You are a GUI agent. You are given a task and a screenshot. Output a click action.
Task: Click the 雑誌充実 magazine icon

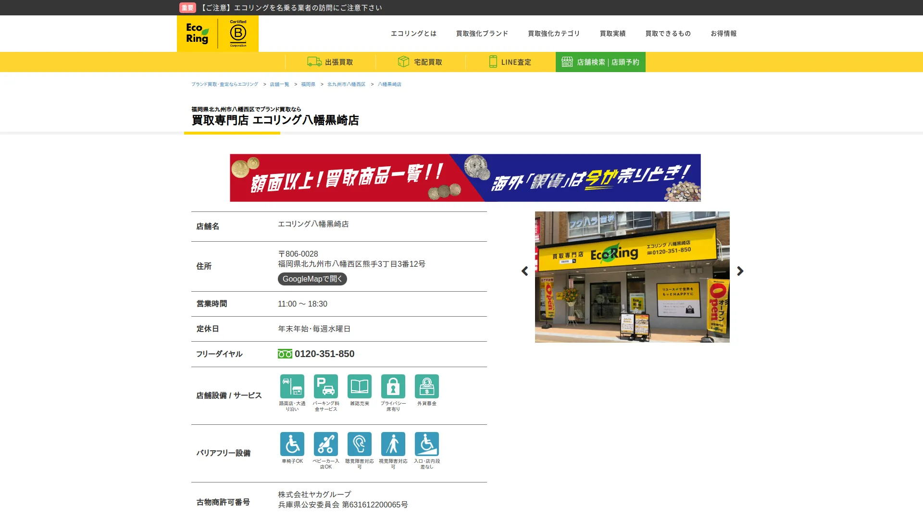coord(360,386)
